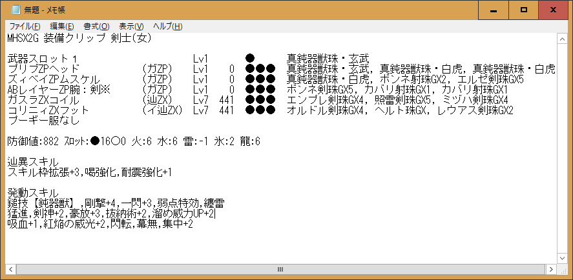
Task: Click オルドル剣珠GX4 in the コリニィ row
Action: click(x=327, y=110)
